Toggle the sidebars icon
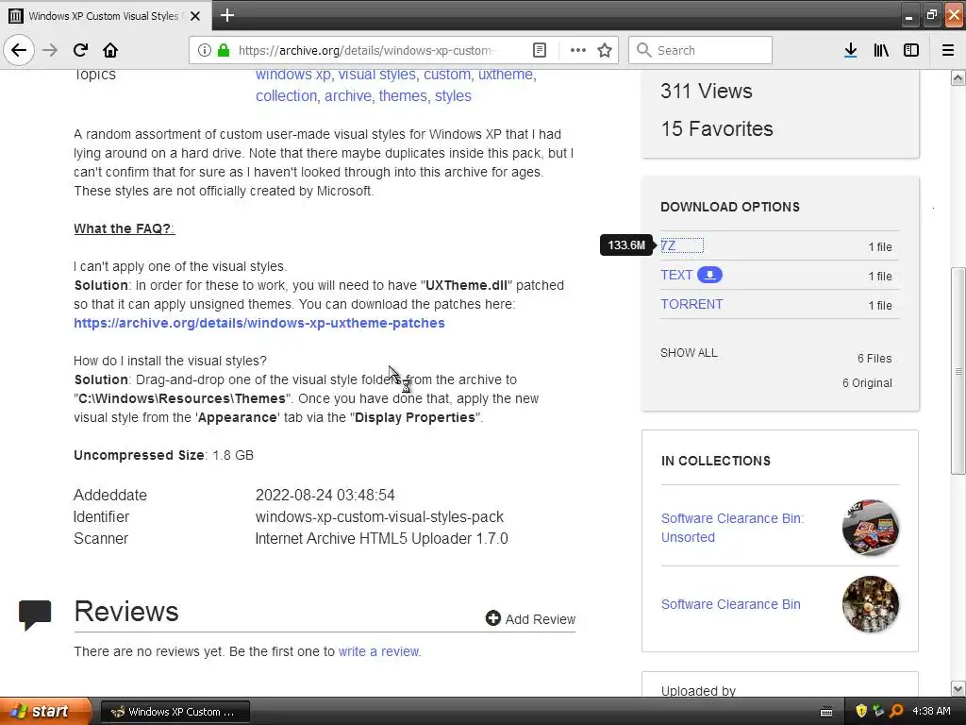The image size is (966, 725). pyautogui.click(x=911, y=50)
